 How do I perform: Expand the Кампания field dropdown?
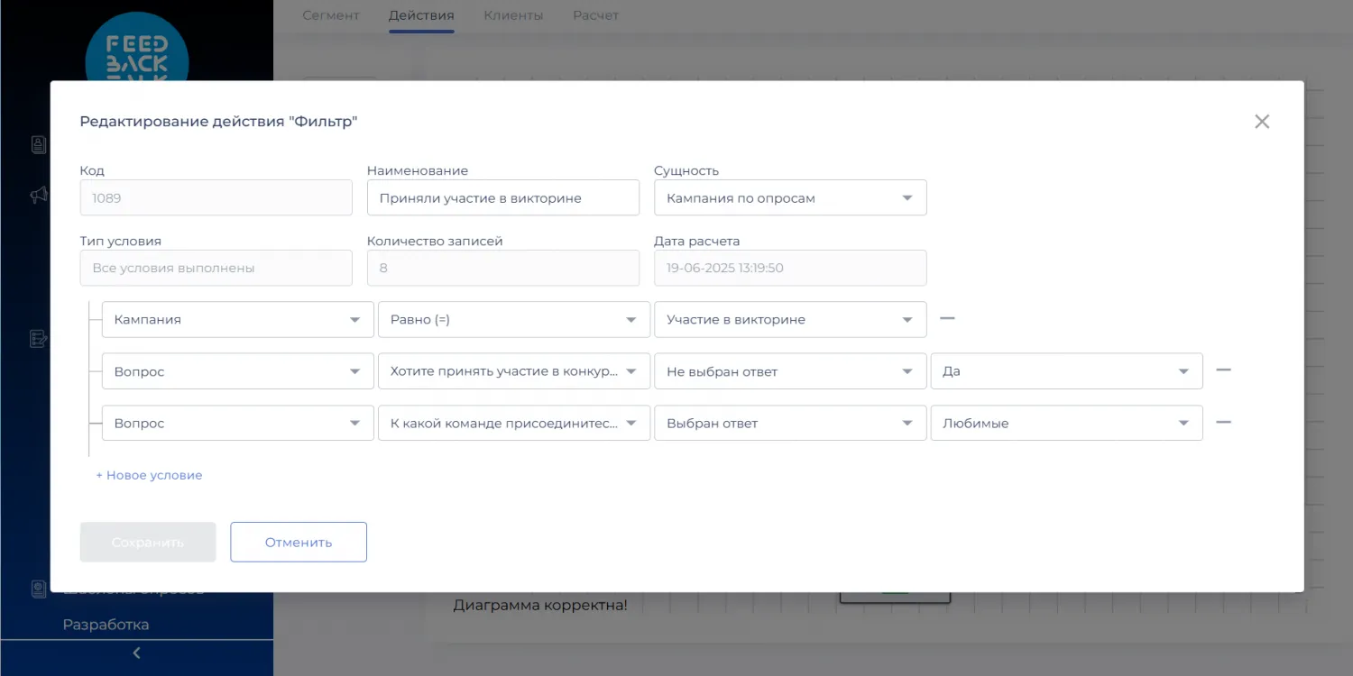pyautogui.click(x=237, y=320)
